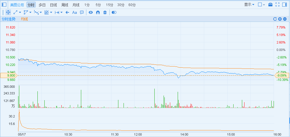Viewport: 290px width, 137px height.
Task: Switch to the 多日 multi-day tab
Action: pos(42,5)
